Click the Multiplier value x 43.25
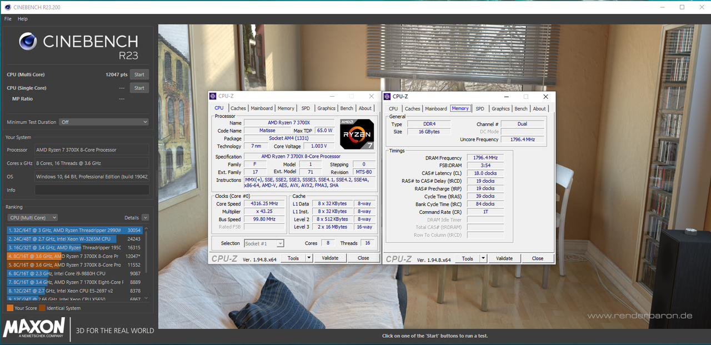Image resolution: width=711 pixels, height=345 pixels. pos(264,212)
